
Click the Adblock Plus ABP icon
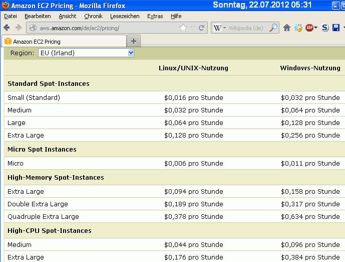click(x=309, y=28)
